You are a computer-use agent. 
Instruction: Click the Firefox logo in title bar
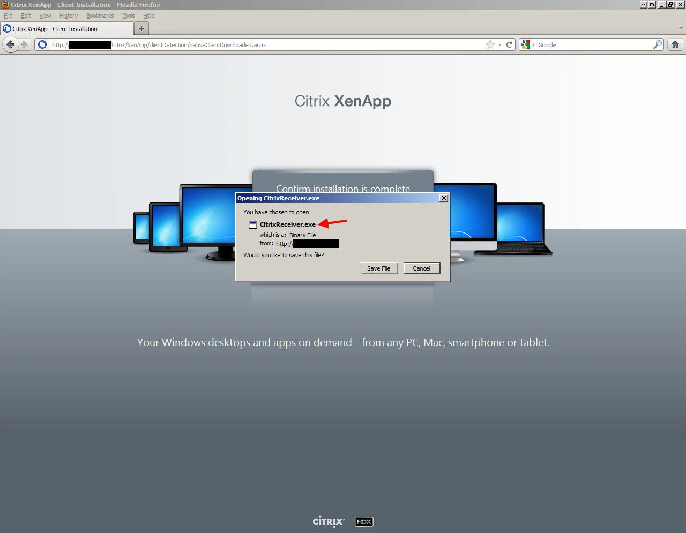pyautogui.click(x=5, y=4)
